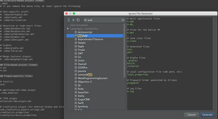
Task: Click the expand all templates icon
Action: pos(69,20)
